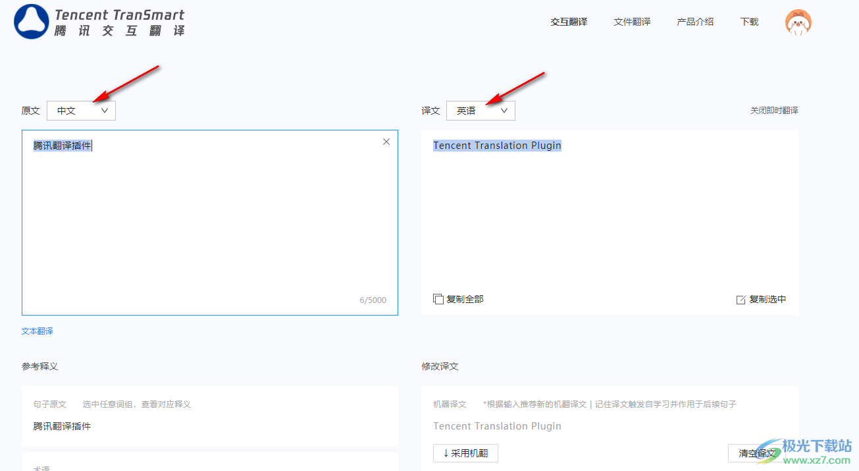Image resolution: width=859 pixels, height=471 pixels.
Task: Open the 中文 source language dropdown
Action: point(81,111)
